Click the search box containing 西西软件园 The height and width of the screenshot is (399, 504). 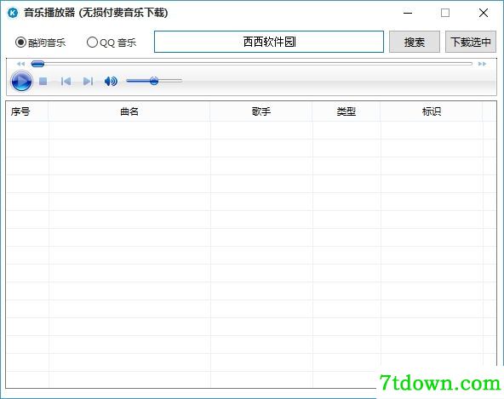coord(269,42)
